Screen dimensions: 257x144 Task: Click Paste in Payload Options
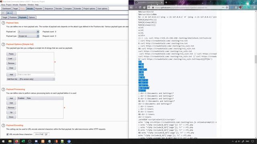tap(11, 54)
